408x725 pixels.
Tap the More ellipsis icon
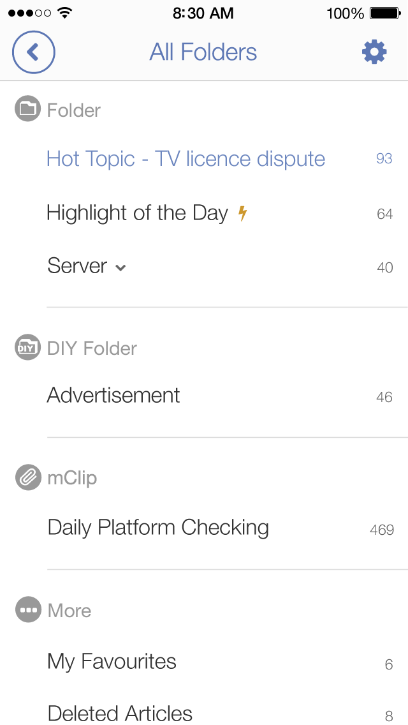[27, 610]
